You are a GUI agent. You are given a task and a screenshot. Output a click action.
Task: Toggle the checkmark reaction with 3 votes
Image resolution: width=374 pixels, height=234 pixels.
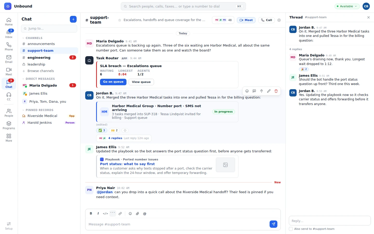(x=102, y=131)
